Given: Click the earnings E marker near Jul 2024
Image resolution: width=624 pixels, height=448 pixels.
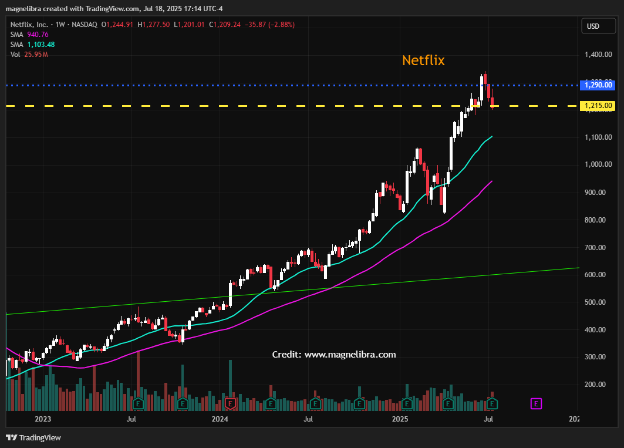Looking at the screenshot, I should (x=315, y=404).
